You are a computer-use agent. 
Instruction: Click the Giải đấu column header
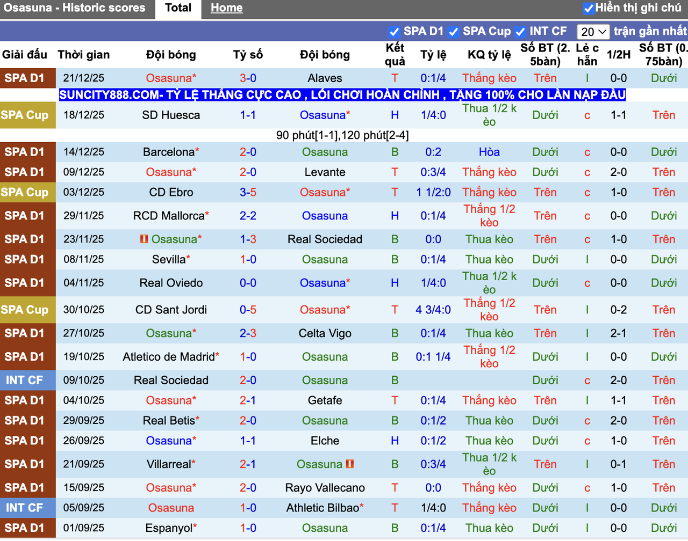[x=24, y=55]
